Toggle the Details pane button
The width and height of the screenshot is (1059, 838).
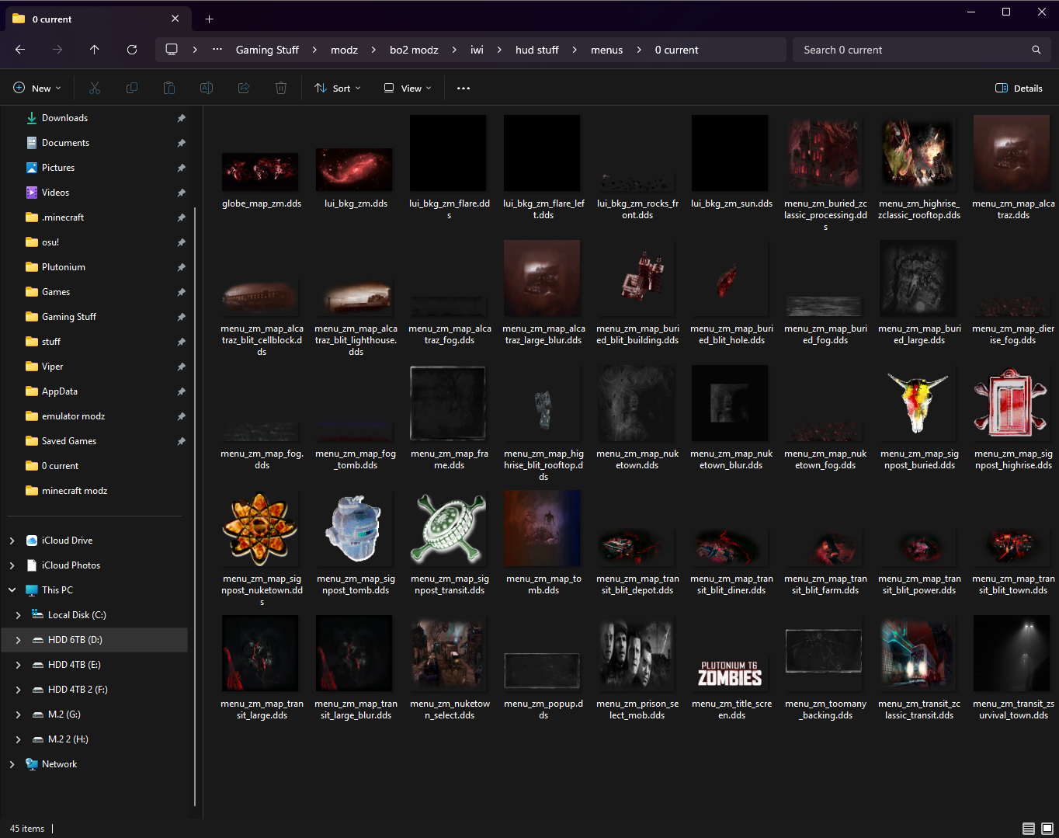pos(1019,89)
